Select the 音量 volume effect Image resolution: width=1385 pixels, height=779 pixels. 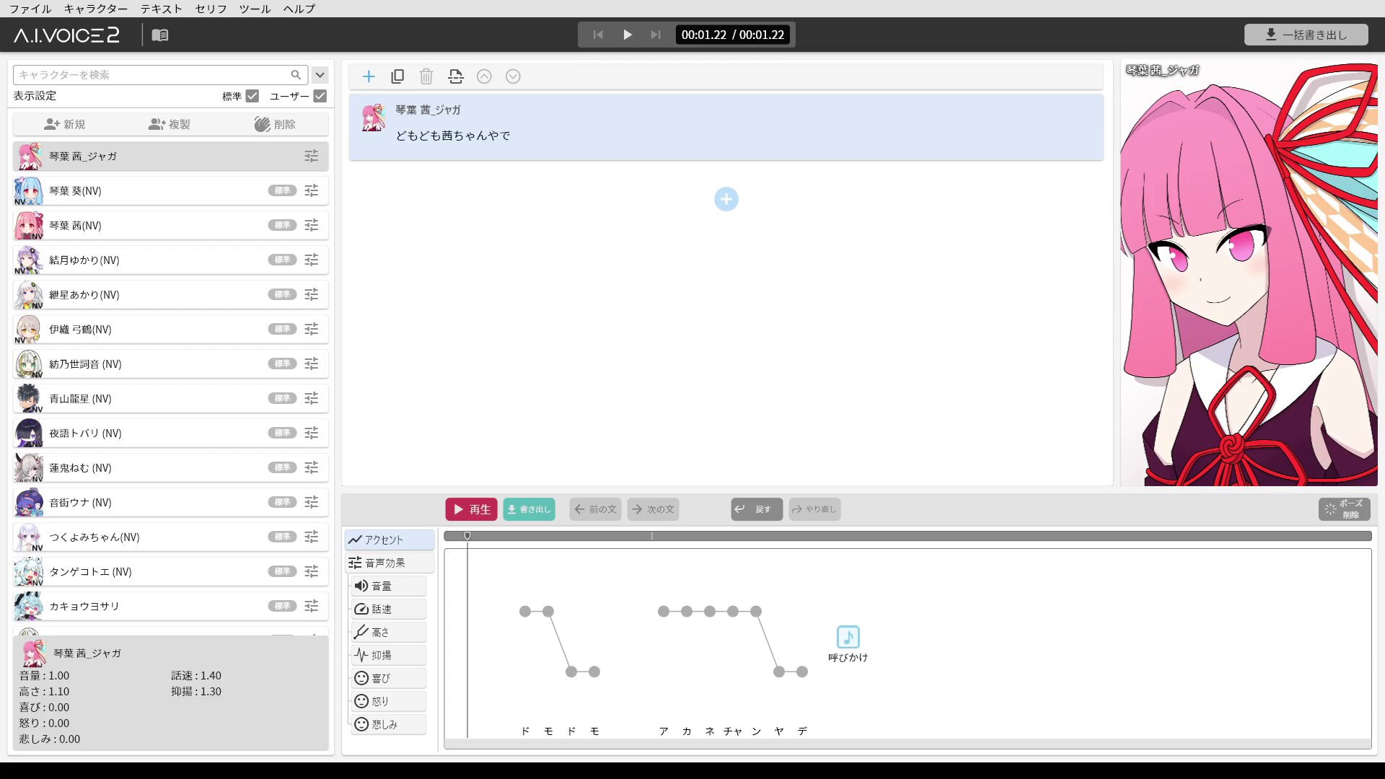(x=389, y=586)
